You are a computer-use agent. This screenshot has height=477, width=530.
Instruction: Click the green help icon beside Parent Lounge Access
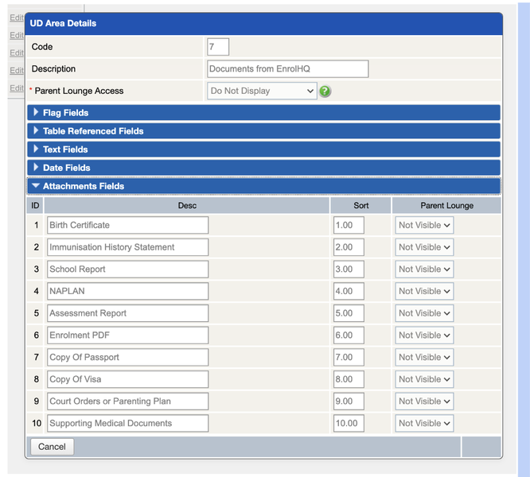point(325,91)
